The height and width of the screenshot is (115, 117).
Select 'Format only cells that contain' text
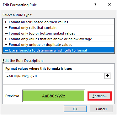tap(33, 28)
